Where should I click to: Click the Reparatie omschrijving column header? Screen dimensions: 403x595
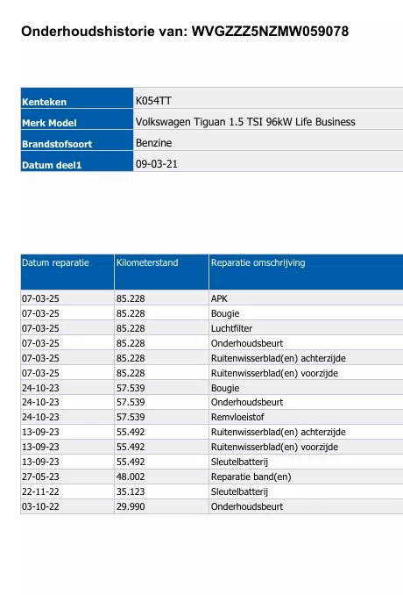[306, 272]
